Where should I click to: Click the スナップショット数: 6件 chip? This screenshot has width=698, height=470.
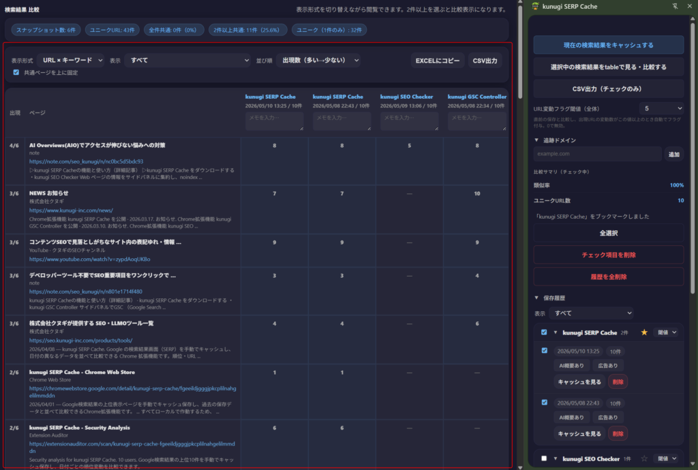pyautogui.click(x=46, y=30)
